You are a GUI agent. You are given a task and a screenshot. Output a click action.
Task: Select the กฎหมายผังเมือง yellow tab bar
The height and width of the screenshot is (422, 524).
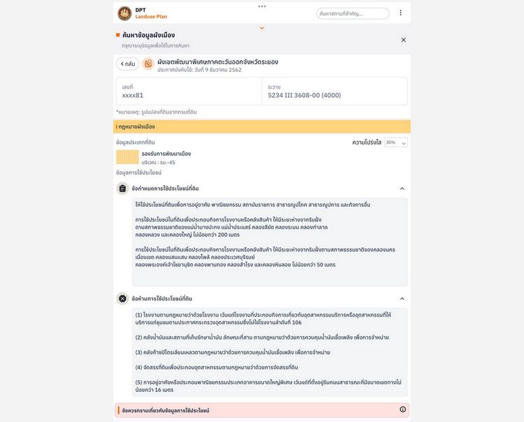(x=262, y=126)
